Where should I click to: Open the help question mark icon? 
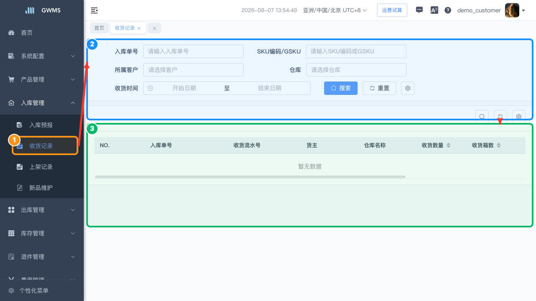[x=448, y=10]
